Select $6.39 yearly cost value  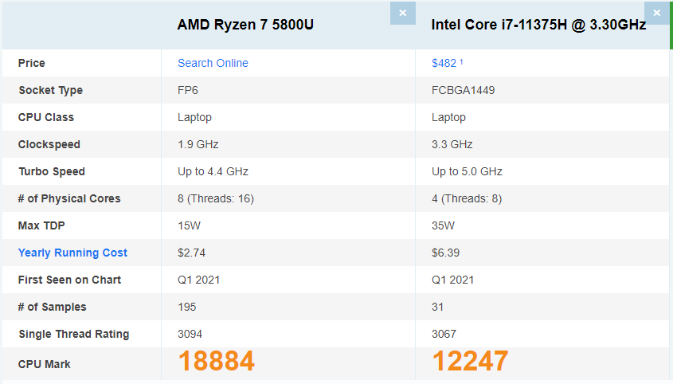point(445,253)
